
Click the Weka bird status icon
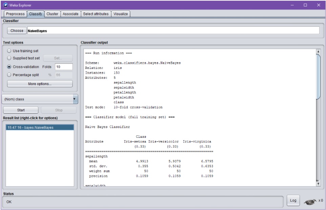[310, 202]
